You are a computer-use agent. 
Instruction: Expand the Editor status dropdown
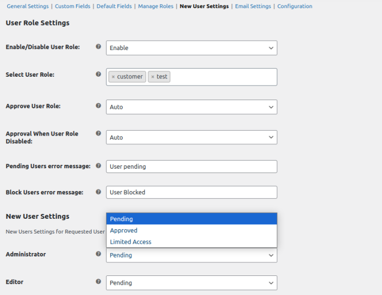click(x=191, y=283)
